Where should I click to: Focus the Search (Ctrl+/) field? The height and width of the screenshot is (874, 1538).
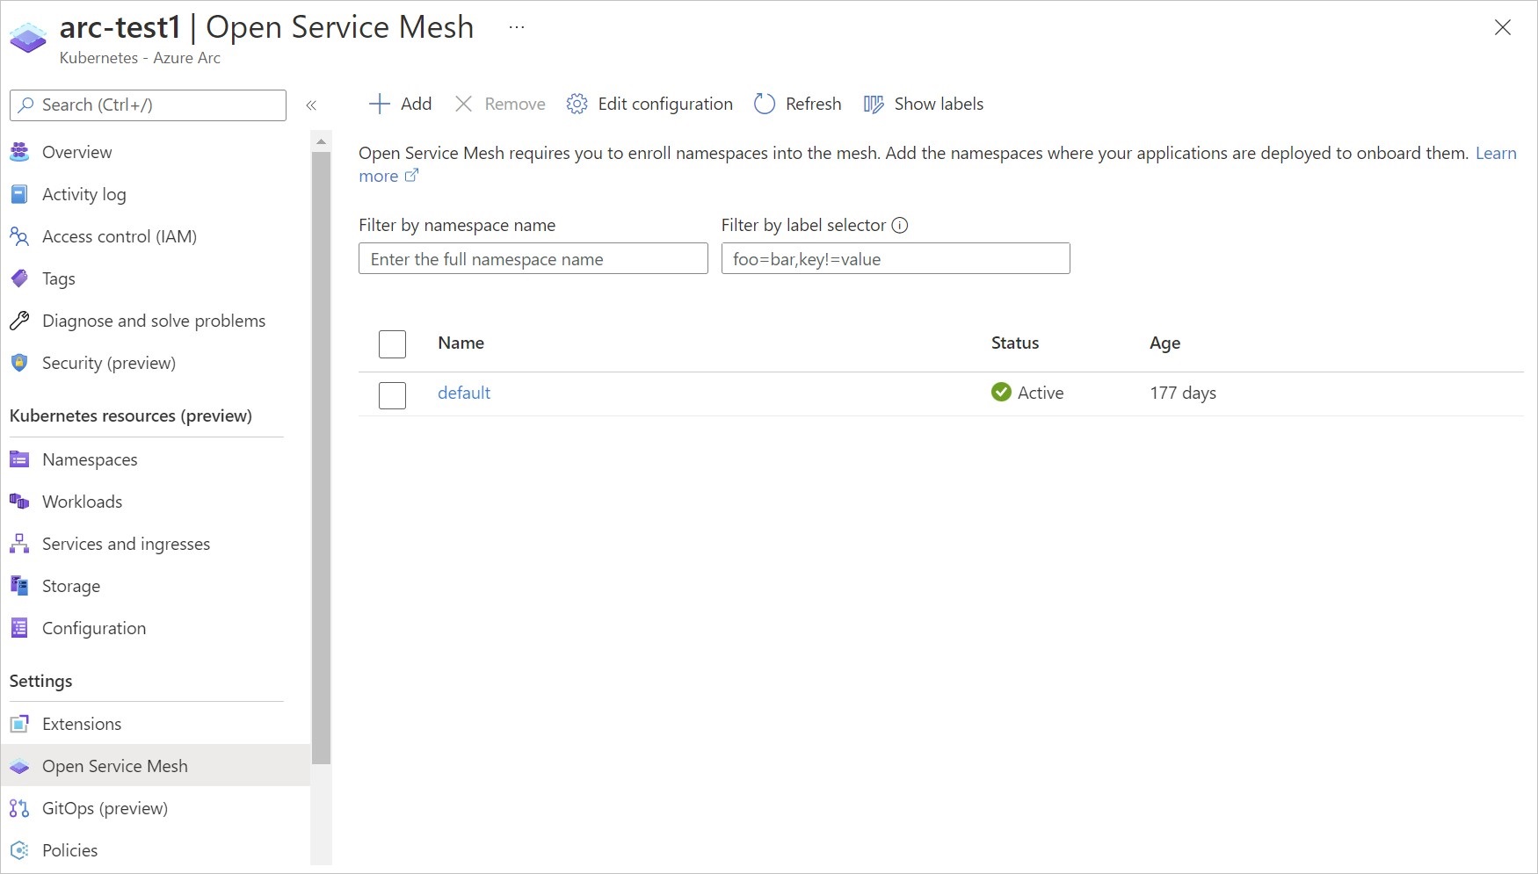tap(148, 105)
